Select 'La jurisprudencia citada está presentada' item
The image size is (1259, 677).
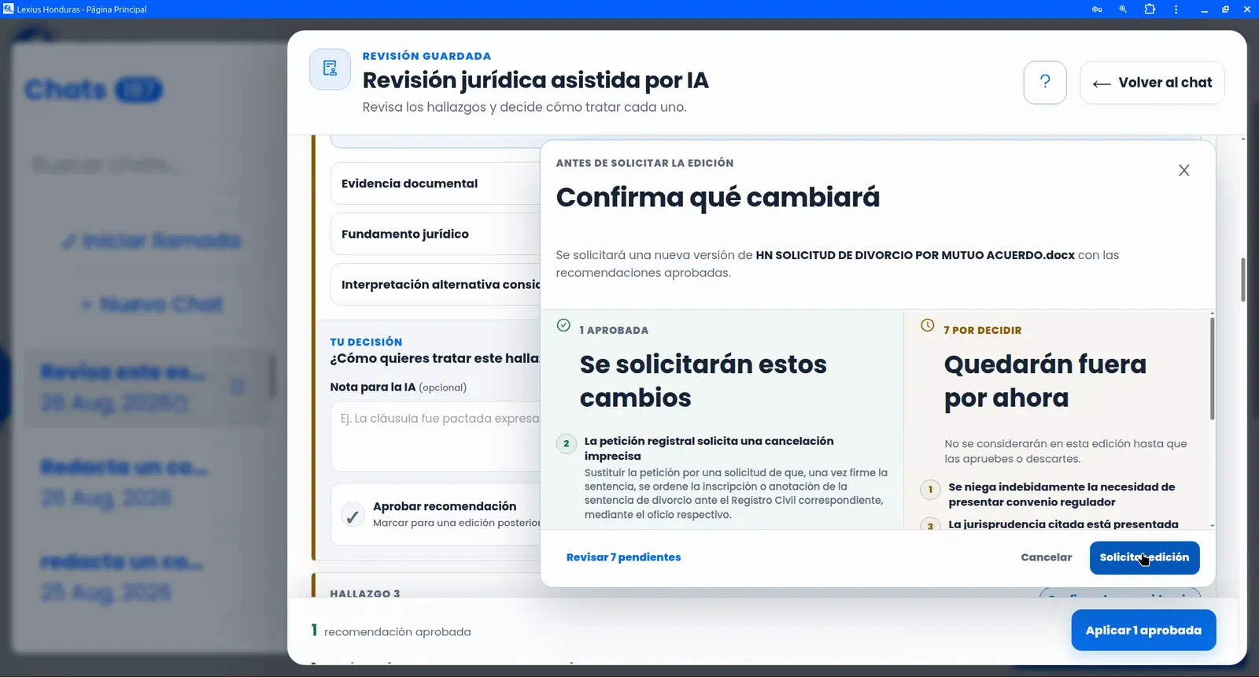click(1063, 523)
